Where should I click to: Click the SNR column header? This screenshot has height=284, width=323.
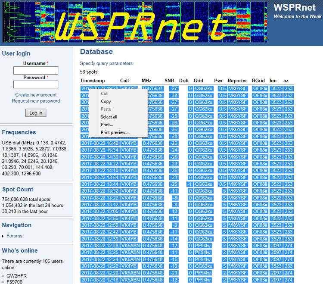click(x=169, y=81)
